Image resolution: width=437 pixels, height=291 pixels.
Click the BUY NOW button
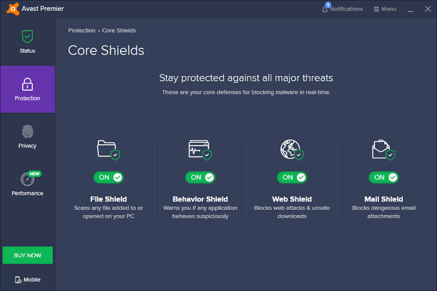click(28, 255)
